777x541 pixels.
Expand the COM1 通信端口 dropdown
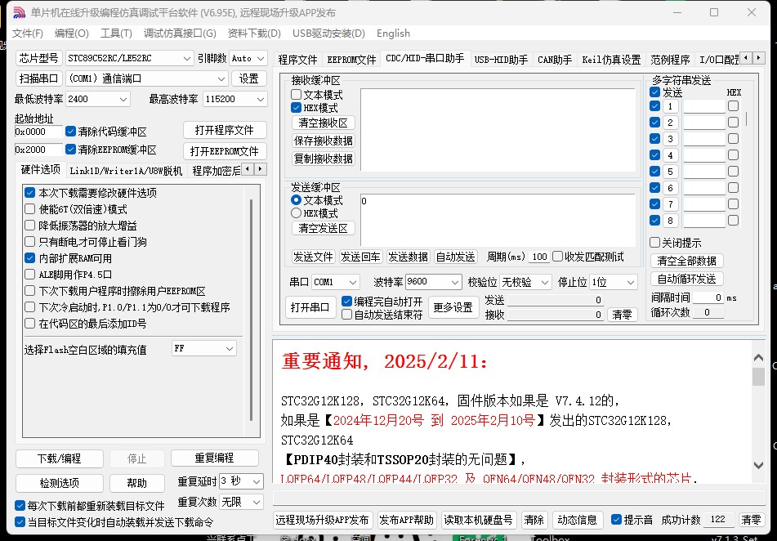click(147, 78)
